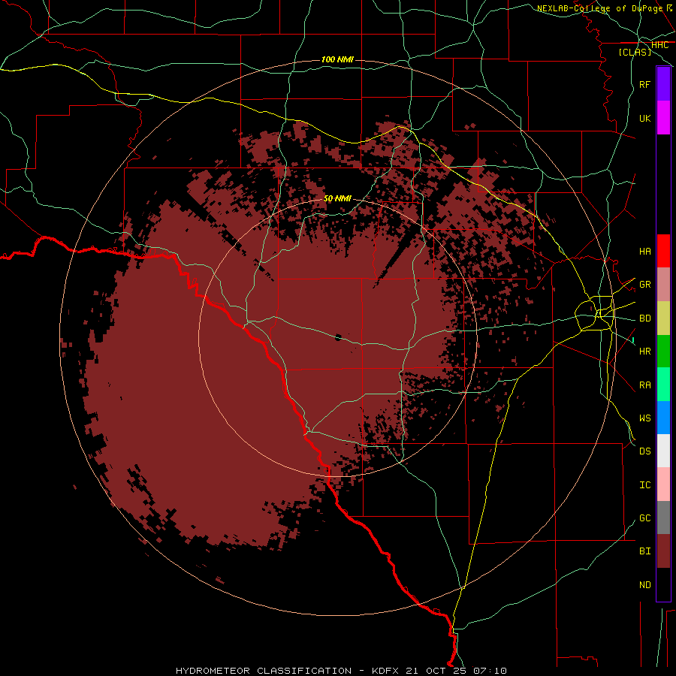Click the RA light-green legend swatch
The width and height of the screenshot is (676, 676).
pos(663,385)
